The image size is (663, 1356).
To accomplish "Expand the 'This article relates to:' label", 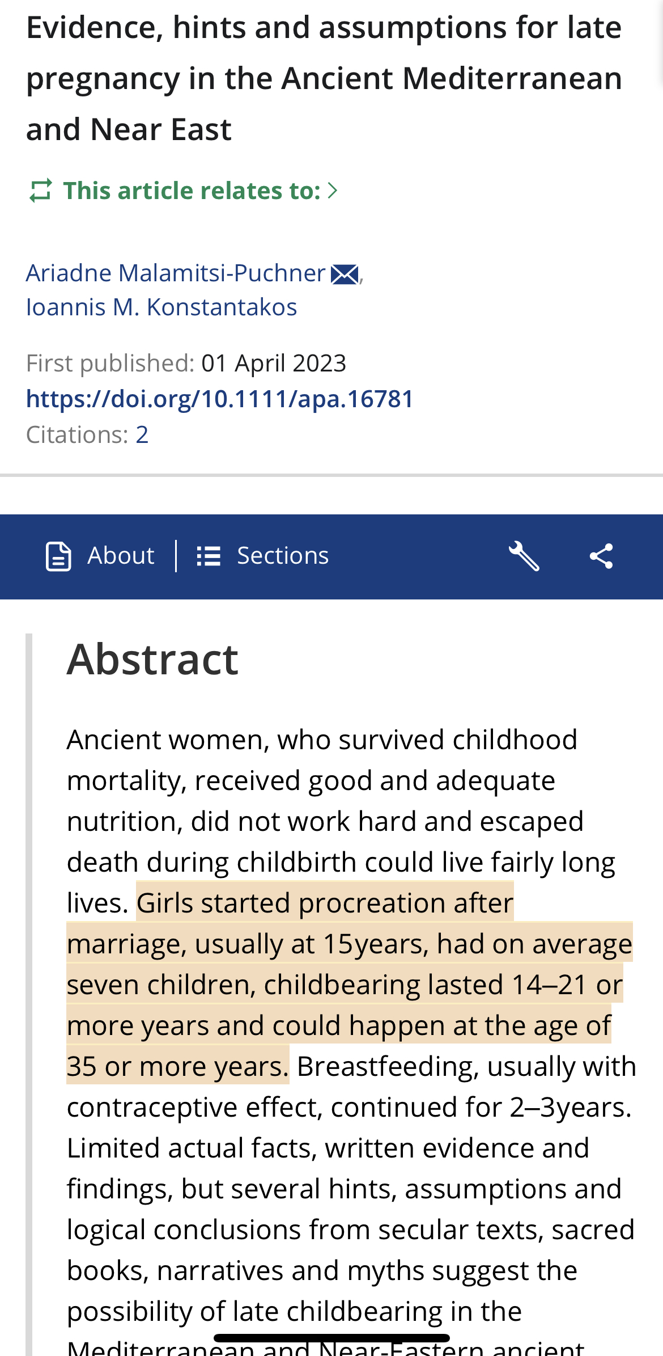I will [192, 191].
